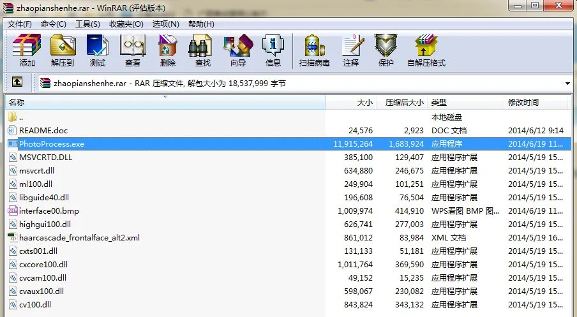Sort by Type (类型) column header

tap(465, 102)
